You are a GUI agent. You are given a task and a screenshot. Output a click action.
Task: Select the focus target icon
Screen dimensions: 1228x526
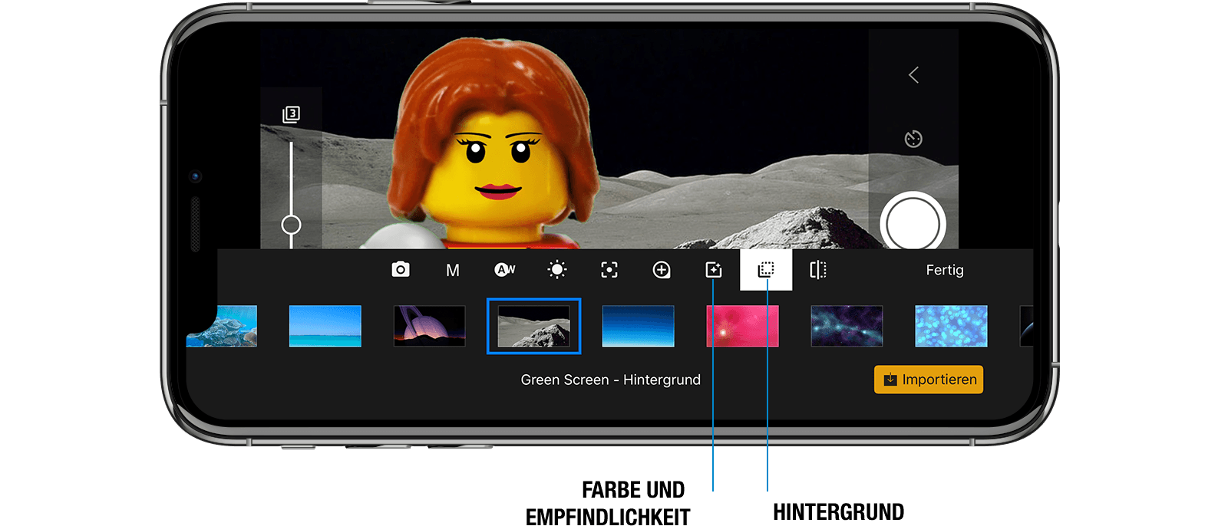click(x=609, y=270)
